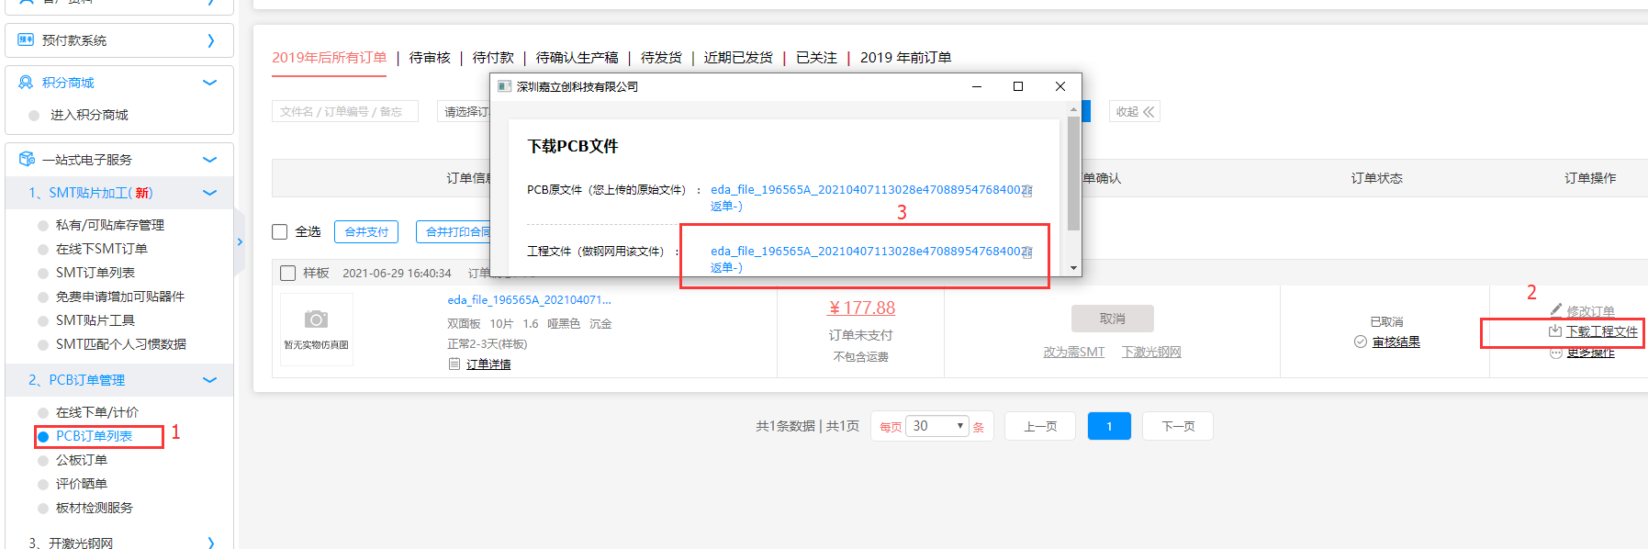Click the pencil icon for 修改订单
The height and width of the screenshot is (549, 1648).
point(1556,309)
